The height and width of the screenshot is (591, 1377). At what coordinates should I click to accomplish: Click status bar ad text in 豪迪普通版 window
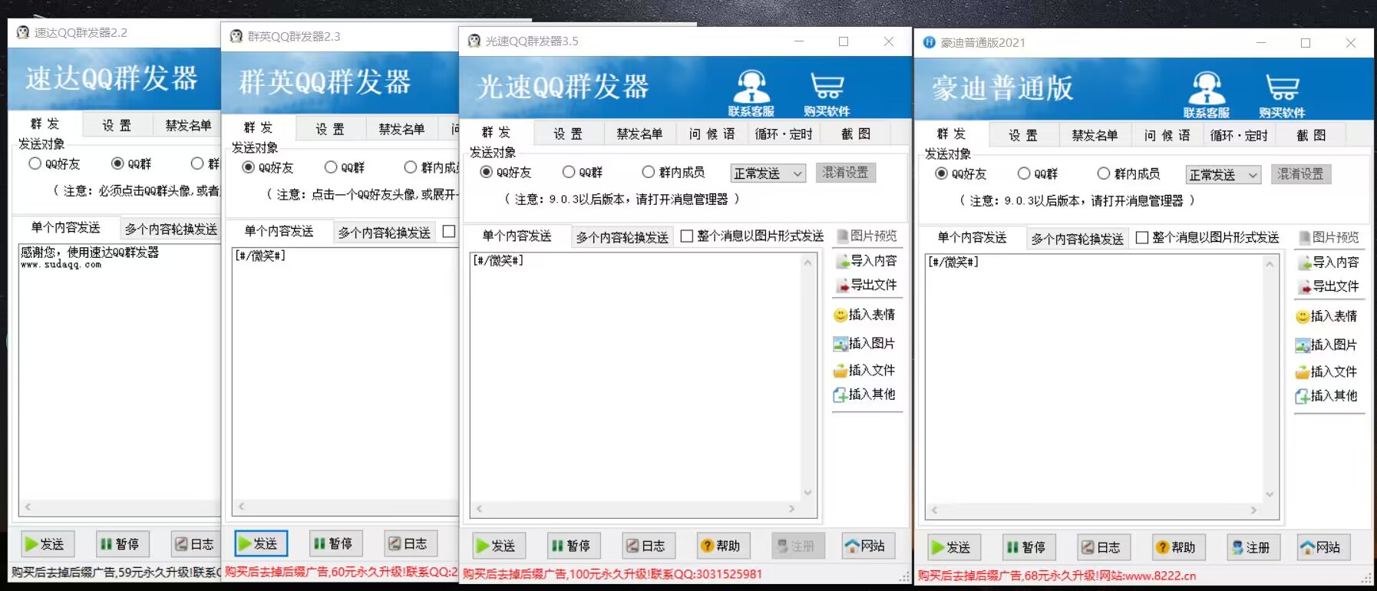point(1056,576)
